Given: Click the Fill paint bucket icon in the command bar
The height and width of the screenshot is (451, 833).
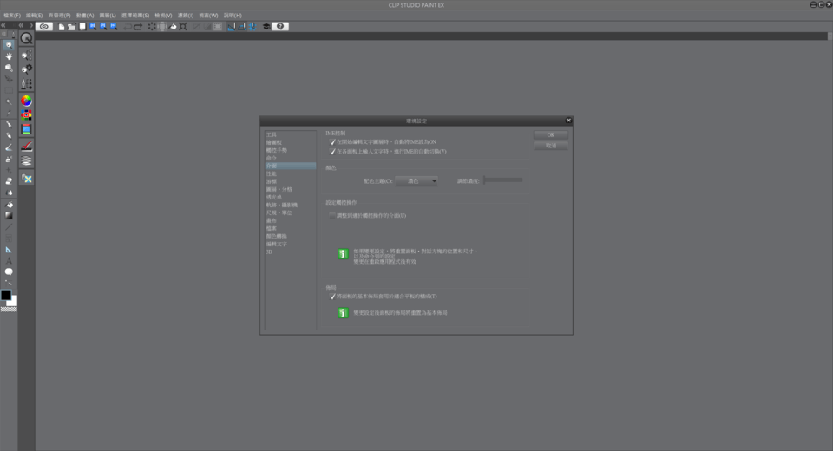Looking at the screenshot, I should coord(173,27).
